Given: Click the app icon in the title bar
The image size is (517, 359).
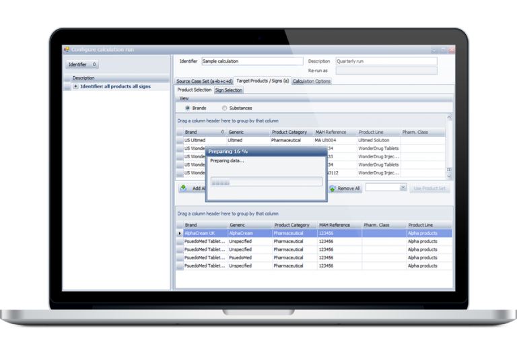Looking at the screenshot, I should (x=67, y=49).
